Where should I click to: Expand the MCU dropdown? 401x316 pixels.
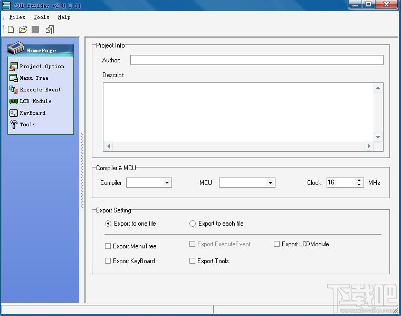click(270, 183)
